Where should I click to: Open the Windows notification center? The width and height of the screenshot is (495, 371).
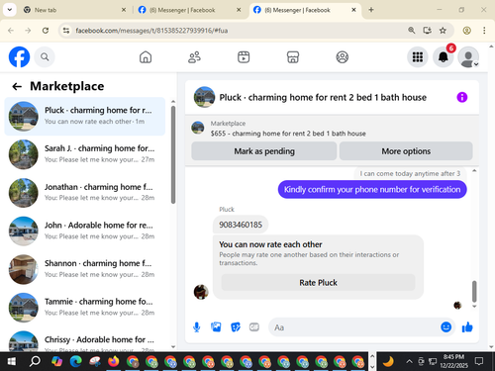pyautogui.click(x=479, y=361)
